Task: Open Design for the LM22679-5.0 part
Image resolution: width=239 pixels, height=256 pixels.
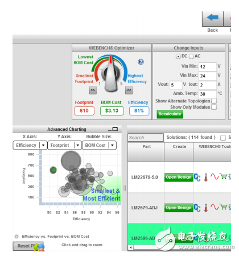Action: click(x=179, y=177)
